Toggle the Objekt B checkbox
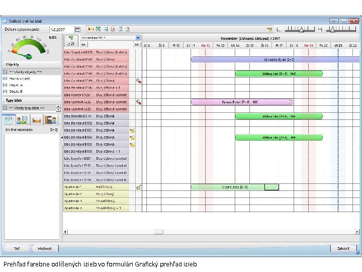This screenshot has height=272, width=362. [5, 91]
